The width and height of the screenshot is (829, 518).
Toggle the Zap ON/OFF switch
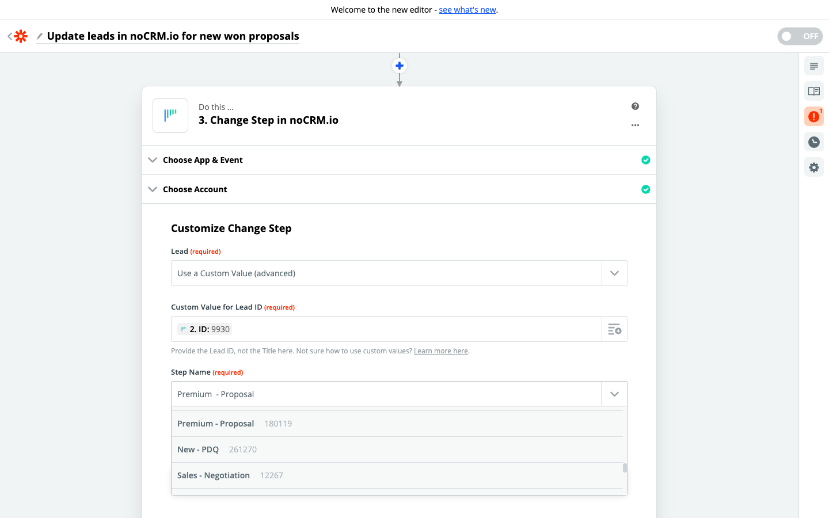[x=800, y=36]
